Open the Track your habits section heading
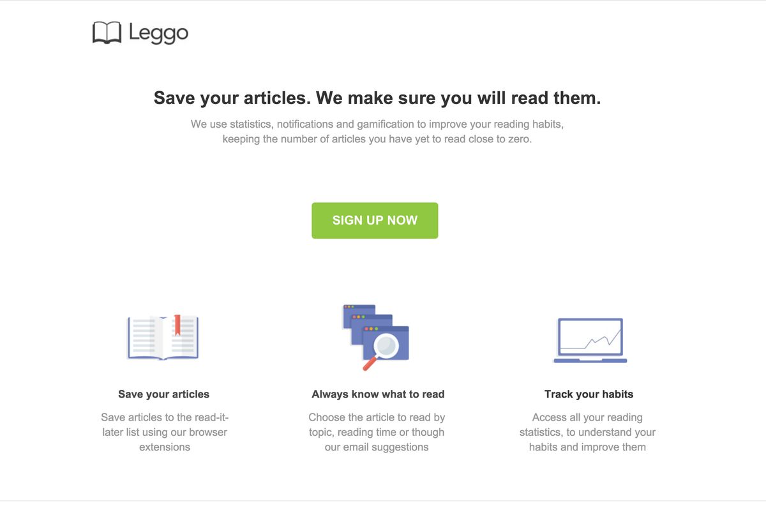 tap(589, 394)
